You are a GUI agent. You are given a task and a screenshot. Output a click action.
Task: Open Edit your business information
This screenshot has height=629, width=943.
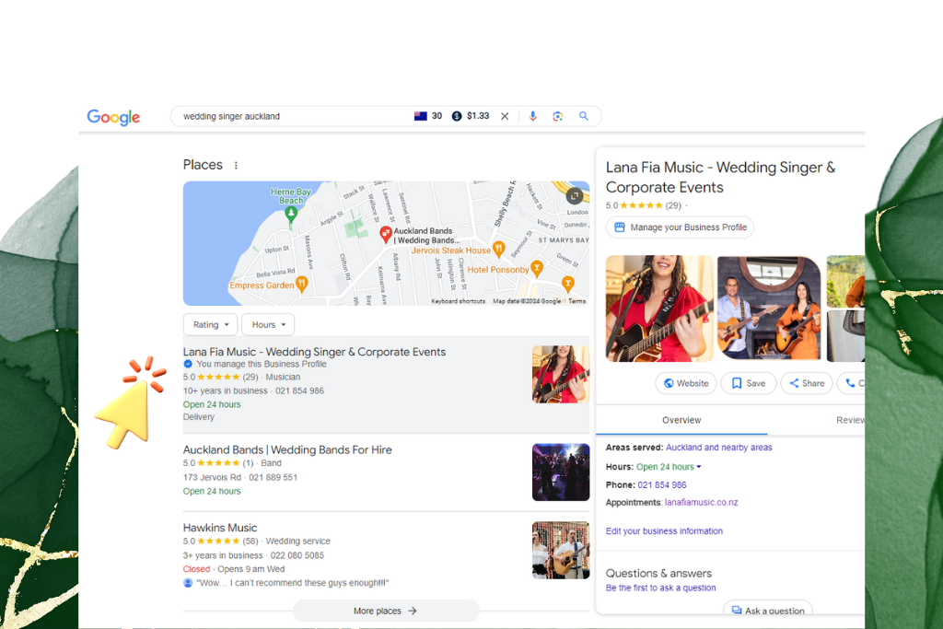(664, 530)
